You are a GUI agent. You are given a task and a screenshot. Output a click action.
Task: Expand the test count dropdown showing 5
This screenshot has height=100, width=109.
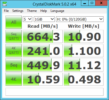pyautogui.click(x=28, y=19)
